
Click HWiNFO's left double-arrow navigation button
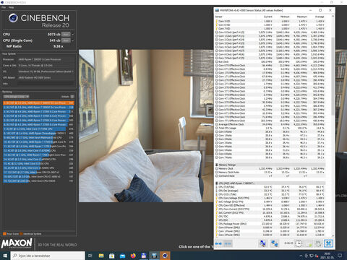(218, 243)
